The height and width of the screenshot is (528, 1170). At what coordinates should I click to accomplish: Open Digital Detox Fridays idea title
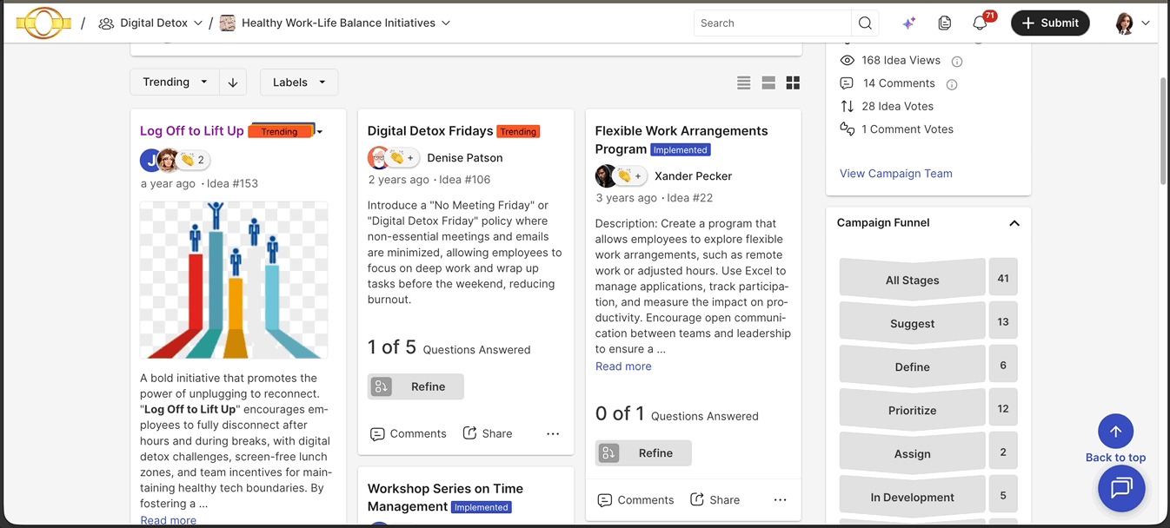pyautogui.click(x=430, y=131)
